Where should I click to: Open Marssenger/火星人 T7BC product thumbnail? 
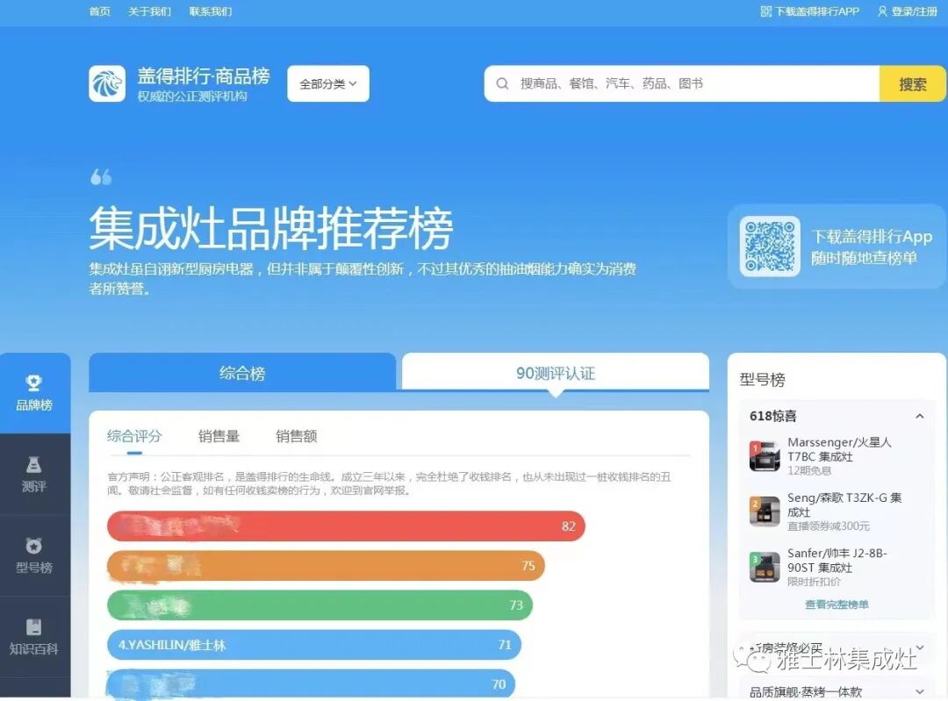pyautogui.click(x=765, y=456)
